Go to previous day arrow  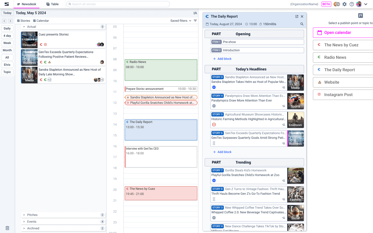tap(4, 21)
